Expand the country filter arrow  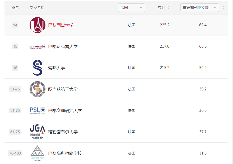pos(141,8)
